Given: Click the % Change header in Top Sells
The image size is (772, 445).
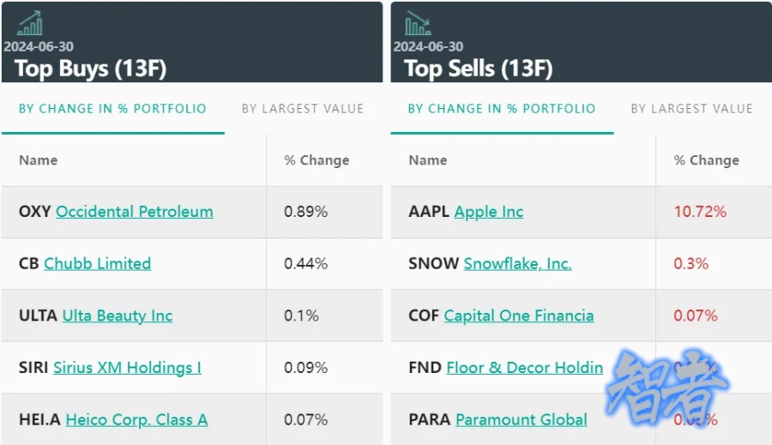Looking at the screenshot, I should click(x=706, y=160).
